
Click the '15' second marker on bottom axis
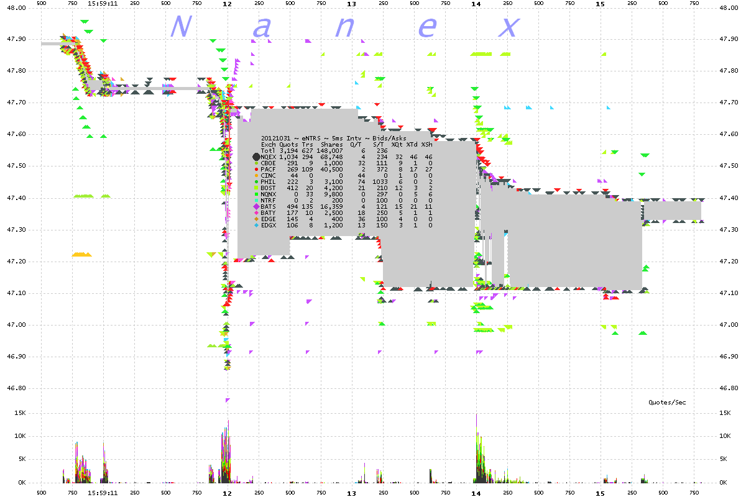[601, 493]
